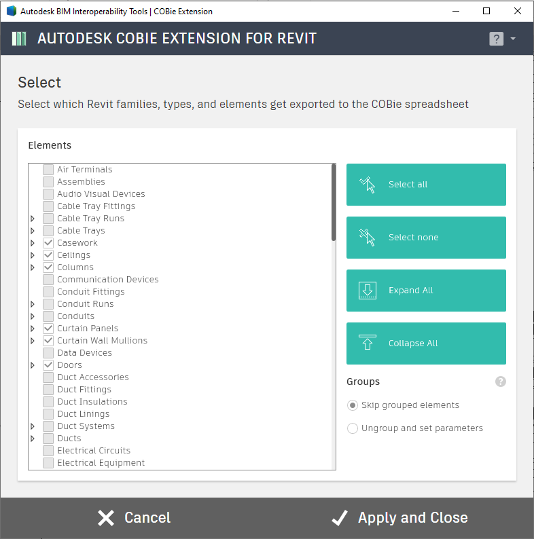Image resolution: width=534 pixels, height=539 pixels.
Task: Check the Electrical Equipment checkbox
Action: point(48,463)
